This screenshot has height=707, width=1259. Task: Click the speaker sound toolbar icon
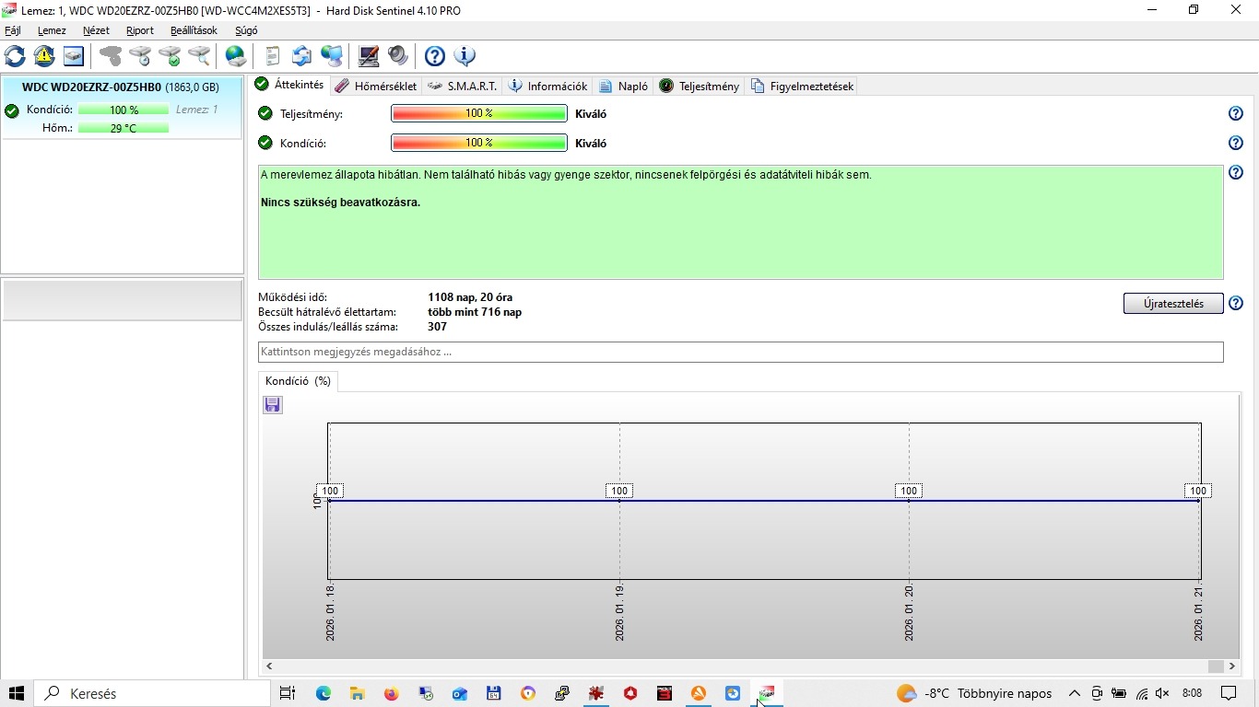(398, 56)
